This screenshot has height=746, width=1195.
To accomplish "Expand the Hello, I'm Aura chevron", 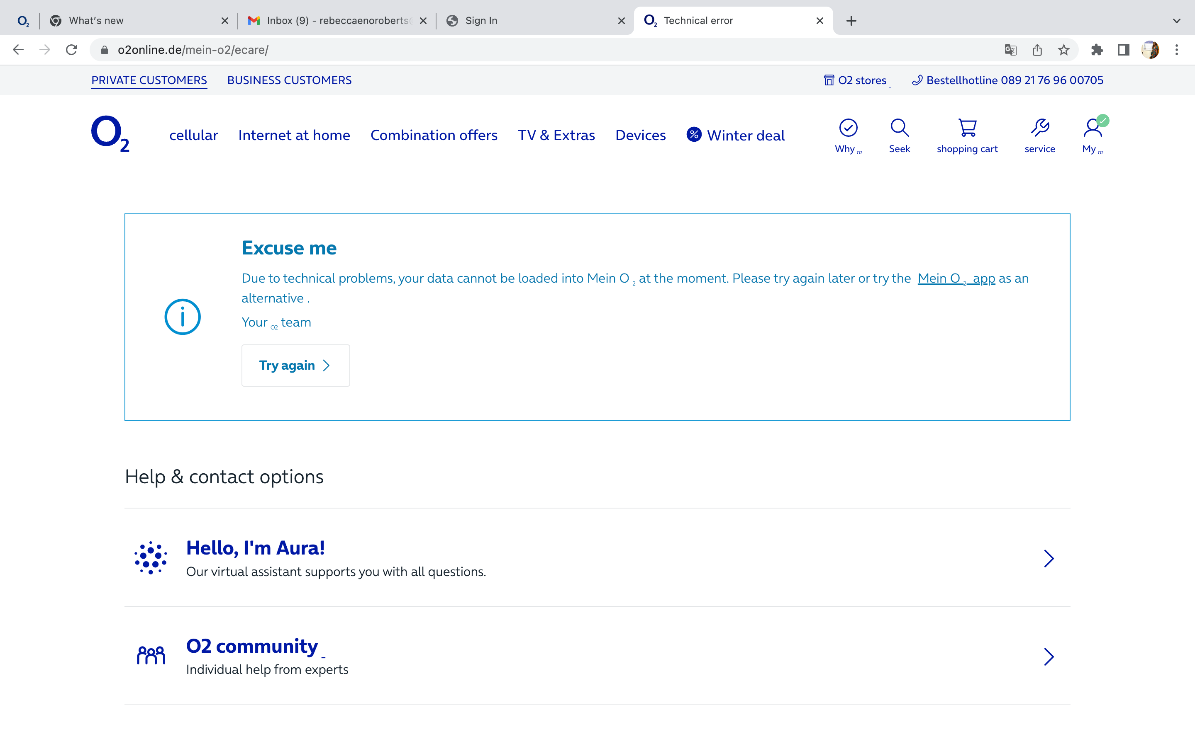I will (x=1049, y=559).
